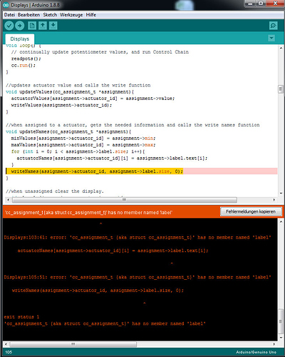
Task: Click the console horizontal scrollbar thumb
Action: [73, 344]
